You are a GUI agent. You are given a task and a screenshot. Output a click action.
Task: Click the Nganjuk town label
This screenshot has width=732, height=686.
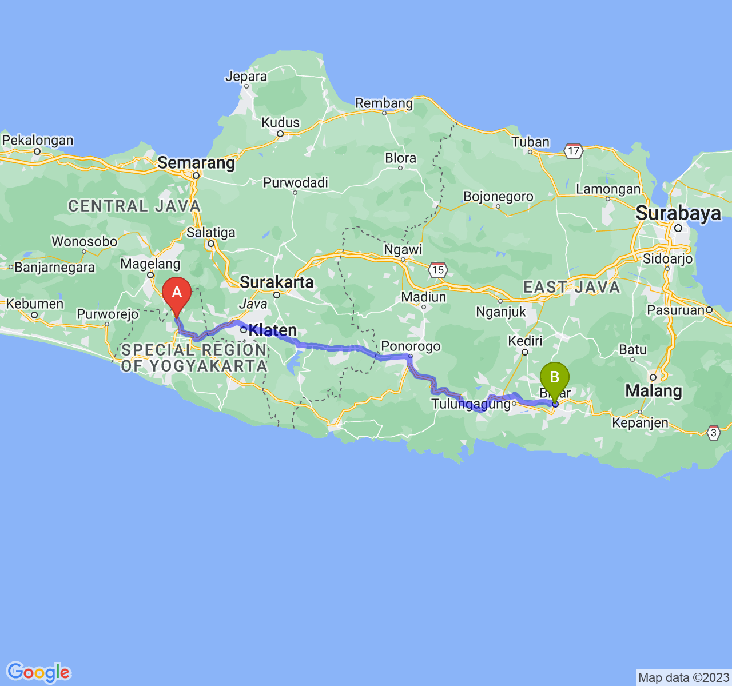[x=501, y=312]
